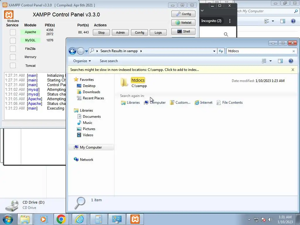Select CD Drive (D:) in My Computer window
This screenshot has width=300, height=225.
(x=25, y=205)
